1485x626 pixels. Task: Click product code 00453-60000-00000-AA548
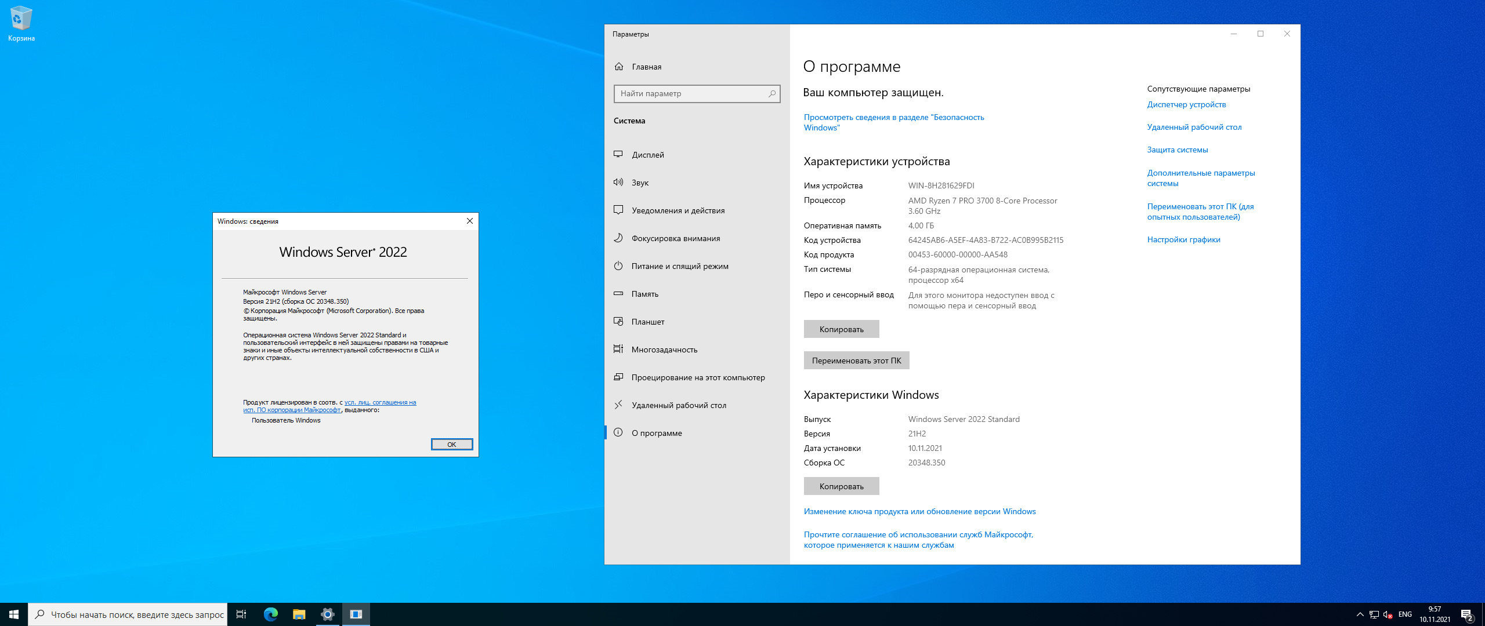[x=958, y=254]
